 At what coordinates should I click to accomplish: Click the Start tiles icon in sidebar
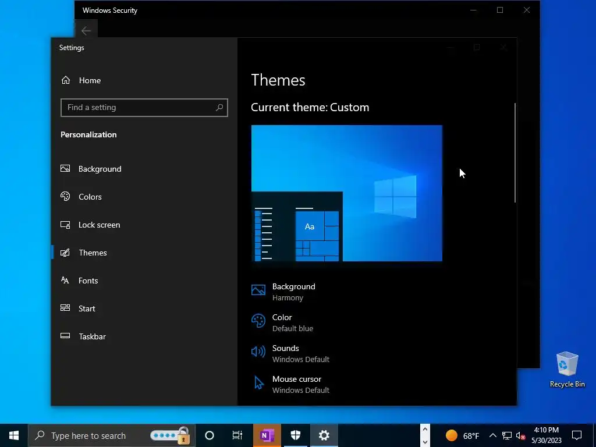(65, 308)
